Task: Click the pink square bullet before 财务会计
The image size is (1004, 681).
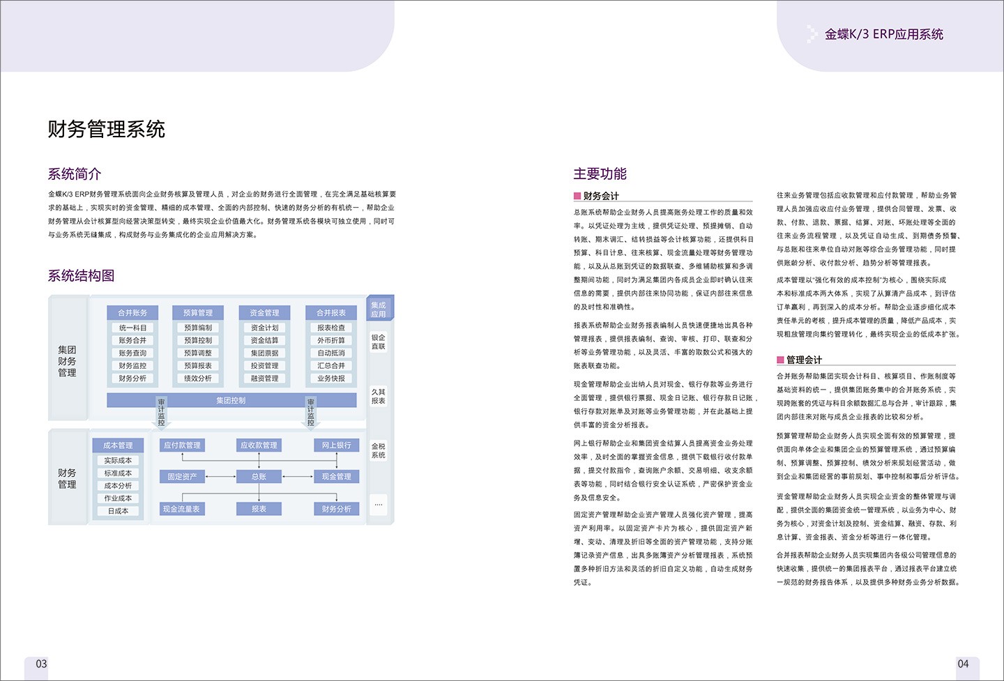Action: (577, 196)
